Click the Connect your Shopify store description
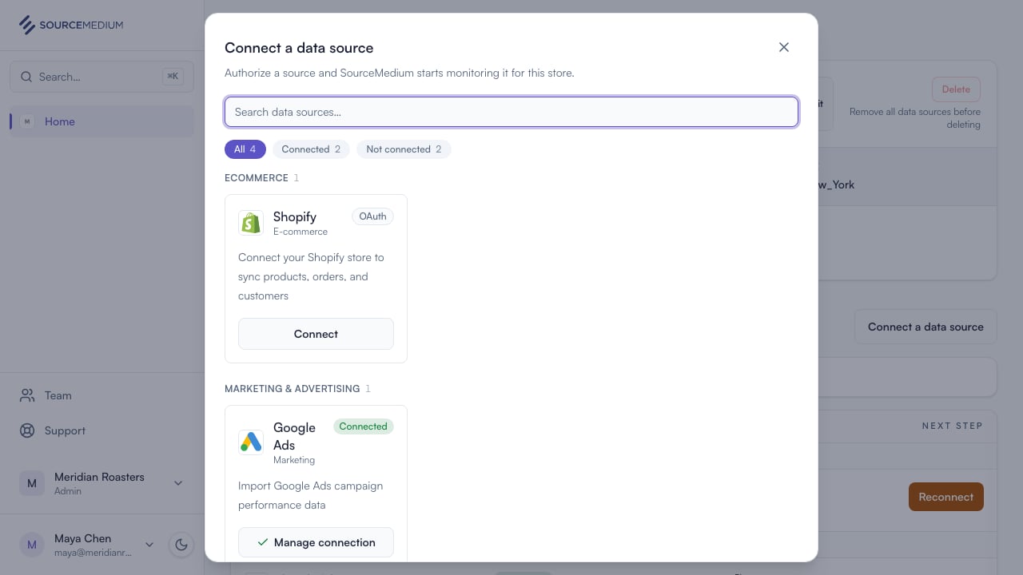This screenshot has width=1023, height=575. click(311, 276)
